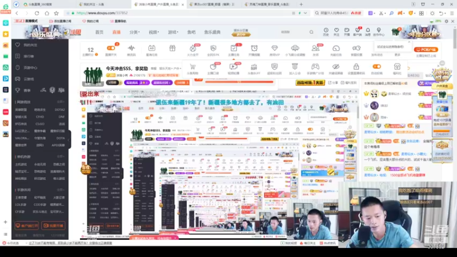Open a new browser tab with plus
The image size is (457, 257).
[301, 5]
